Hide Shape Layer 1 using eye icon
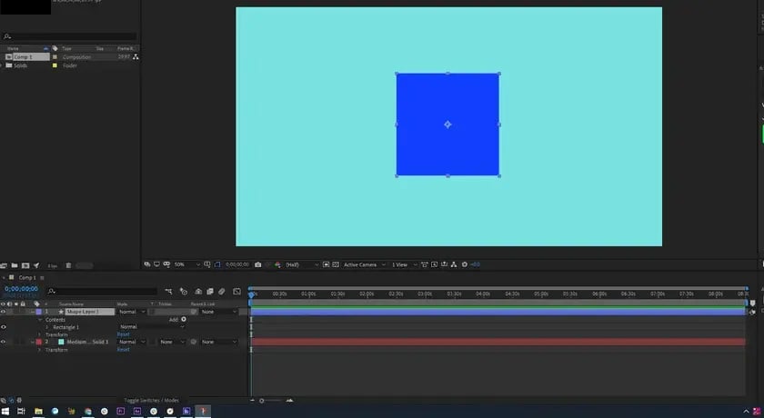This screenshot has height=418, width=764. [x=4, y=312]
